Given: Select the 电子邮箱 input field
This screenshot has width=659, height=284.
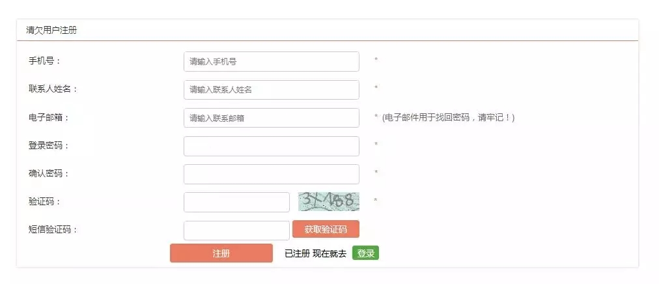Looking at the screenshot, I should coord(271,118).
